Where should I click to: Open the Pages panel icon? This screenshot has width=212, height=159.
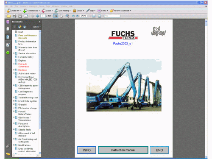pyautogui.click(x=8, y=29)
